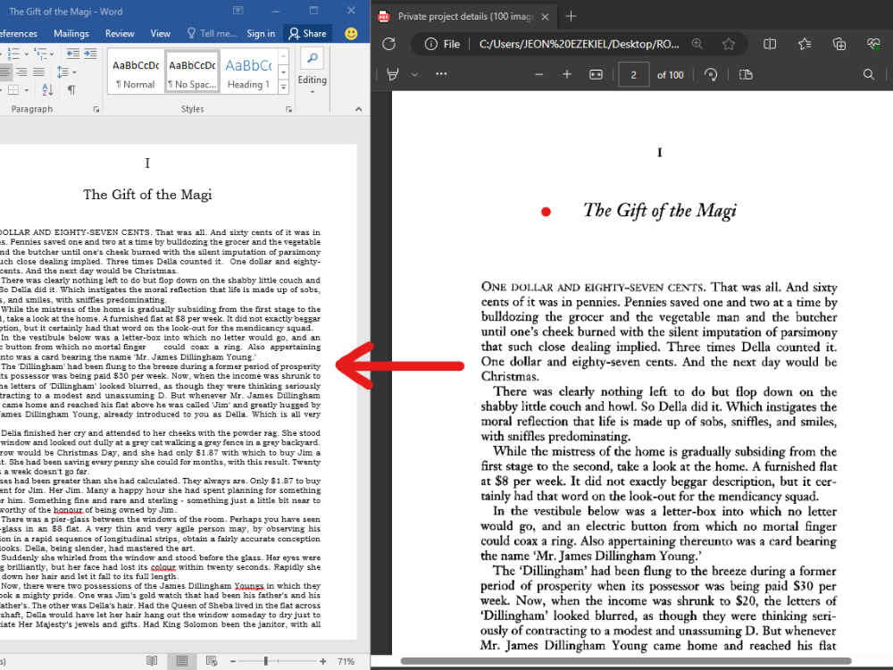Show the next row of the Styles gallery
This screenshot has width=893, height=670.
click(x=283, y=72)
